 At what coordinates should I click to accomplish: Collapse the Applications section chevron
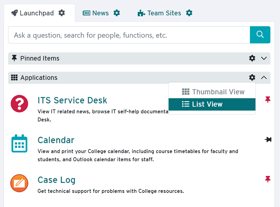264,78
